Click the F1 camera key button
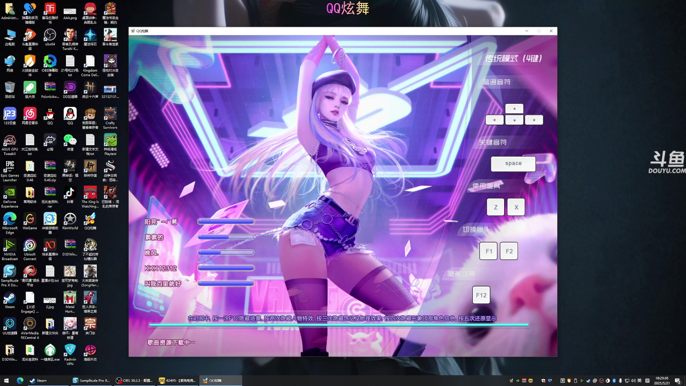686x386 pixels. 489,251
